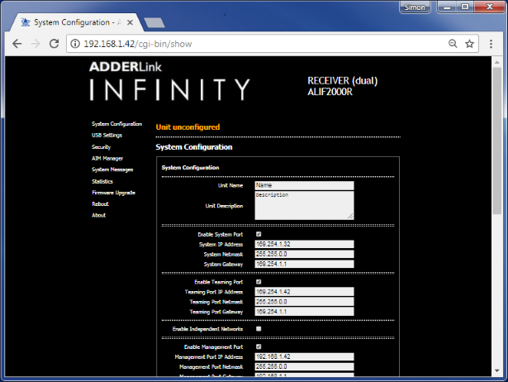Screen dimensions: 508x382
Task: Toggle the Enable Teaming Port checkbox
Action: (x=259, y=282)
